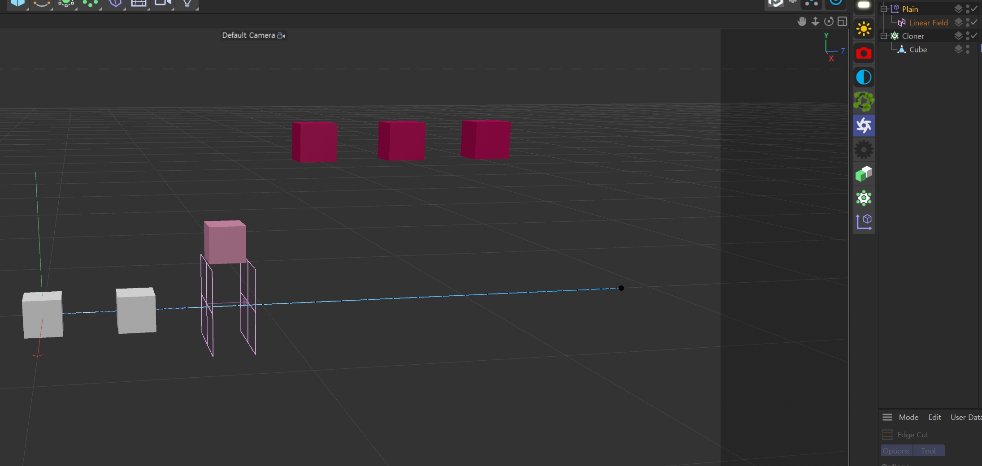
Task: Collapse the Plain object hierarchy
Action: (884, 9)
